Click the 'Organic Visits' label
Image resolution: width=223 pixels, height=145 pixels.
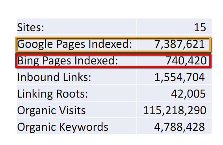click(x=51, y=111)
